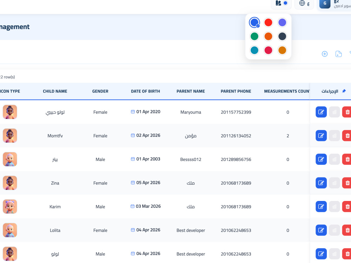The height and width of the screenshot is (263, 351).
Task: Delete the Bessss012 parent row
Action: [347, 159]
